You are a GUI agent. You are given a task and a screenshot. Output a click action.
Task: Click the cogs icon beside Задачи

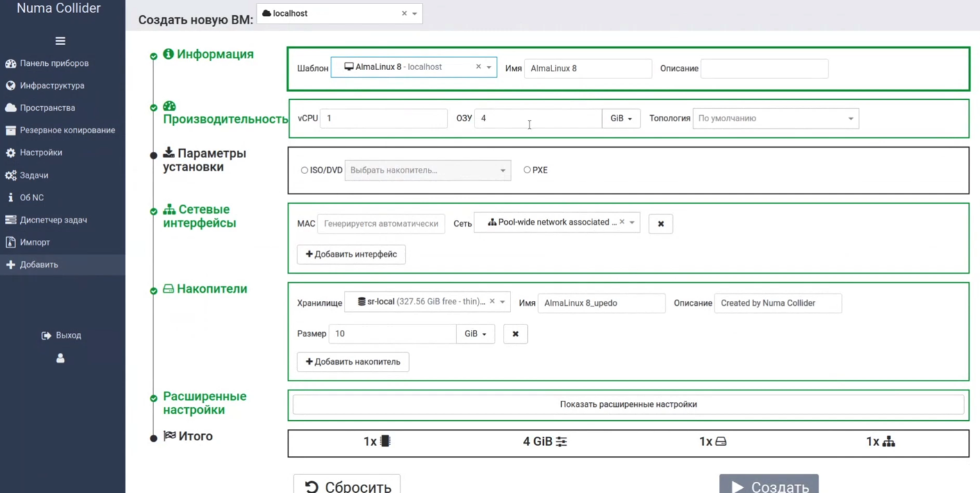(10, 175)
